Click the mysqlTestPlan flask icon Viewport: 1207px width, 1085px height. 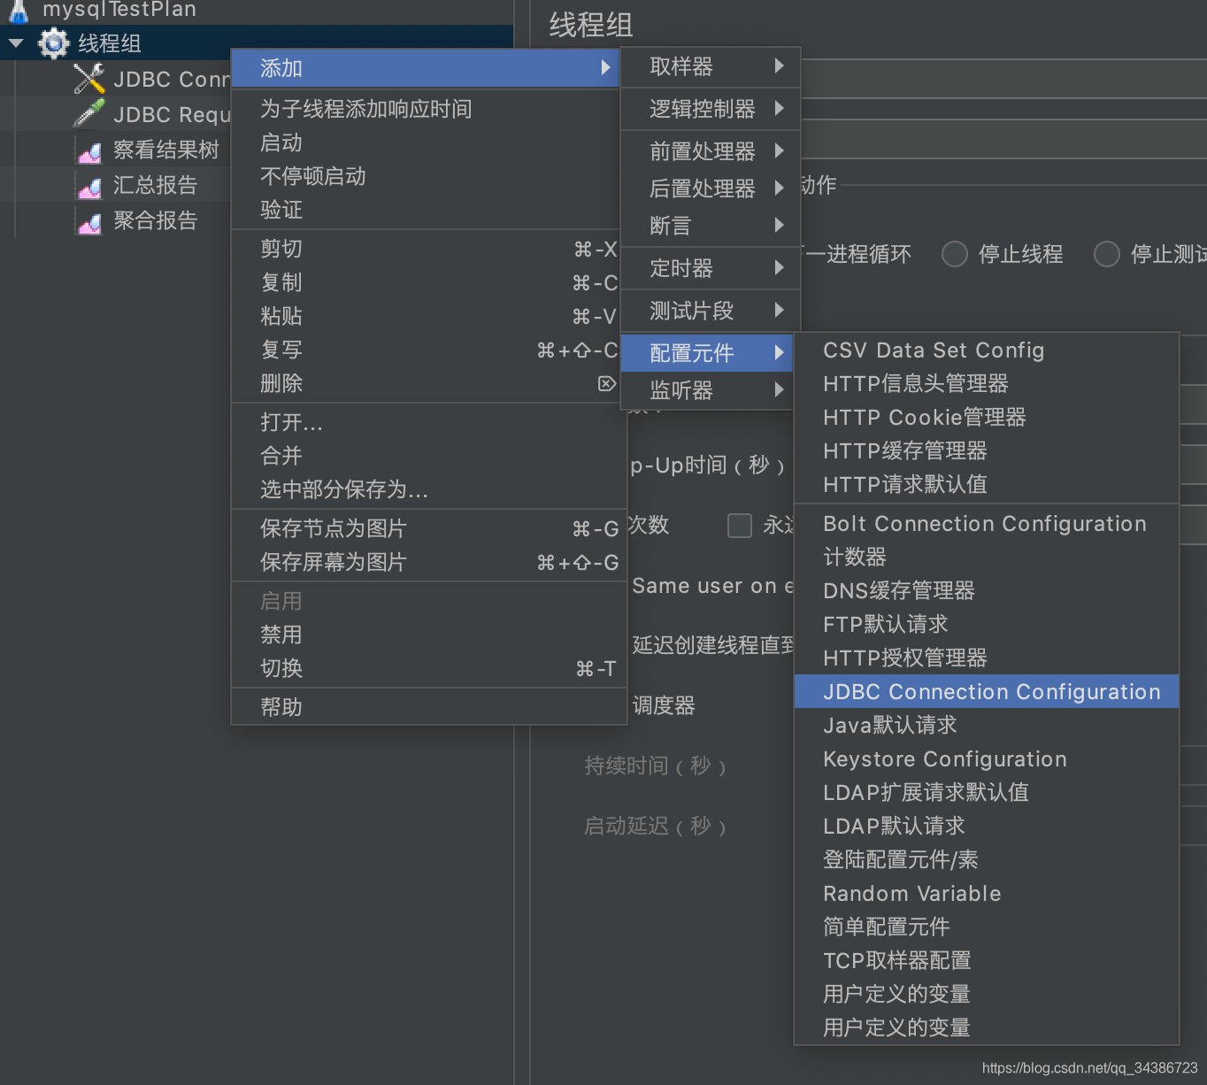click(x=19, y=10)
